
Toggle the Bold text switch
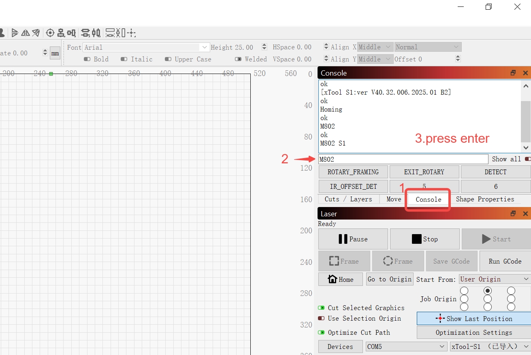[x=87, y=59]
